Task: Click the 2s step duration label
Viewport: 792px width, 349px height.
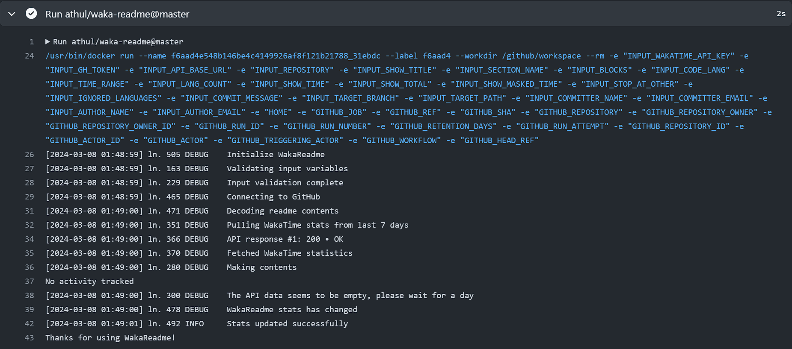Action: (781, 14)
